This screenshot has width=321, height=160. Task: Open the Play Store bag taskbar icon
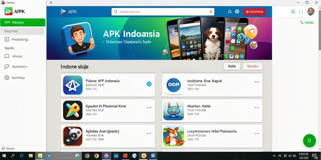tap(77, 156)
